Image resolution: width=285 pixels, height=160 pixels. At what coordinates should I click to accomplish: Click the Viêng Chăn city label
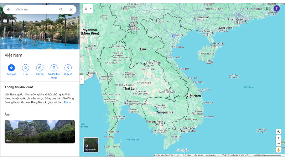[x=153, y=63]
